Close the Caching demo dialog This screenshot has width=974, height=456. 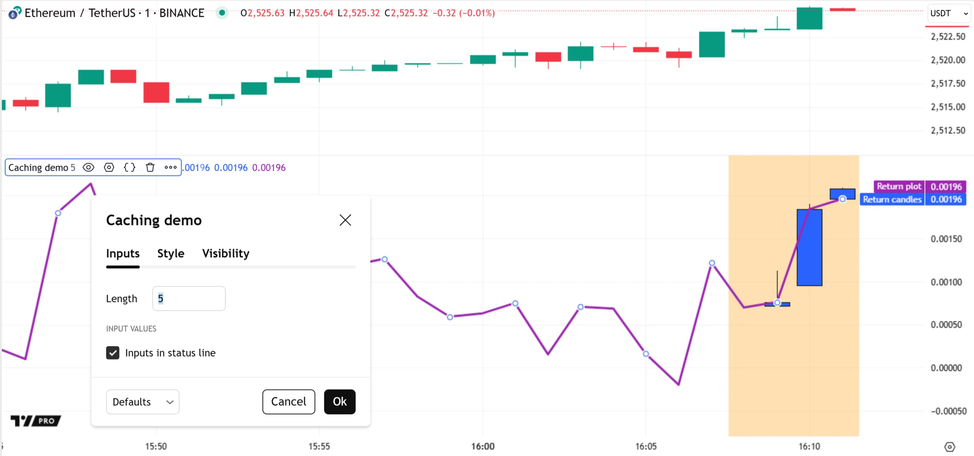point(345,220)
